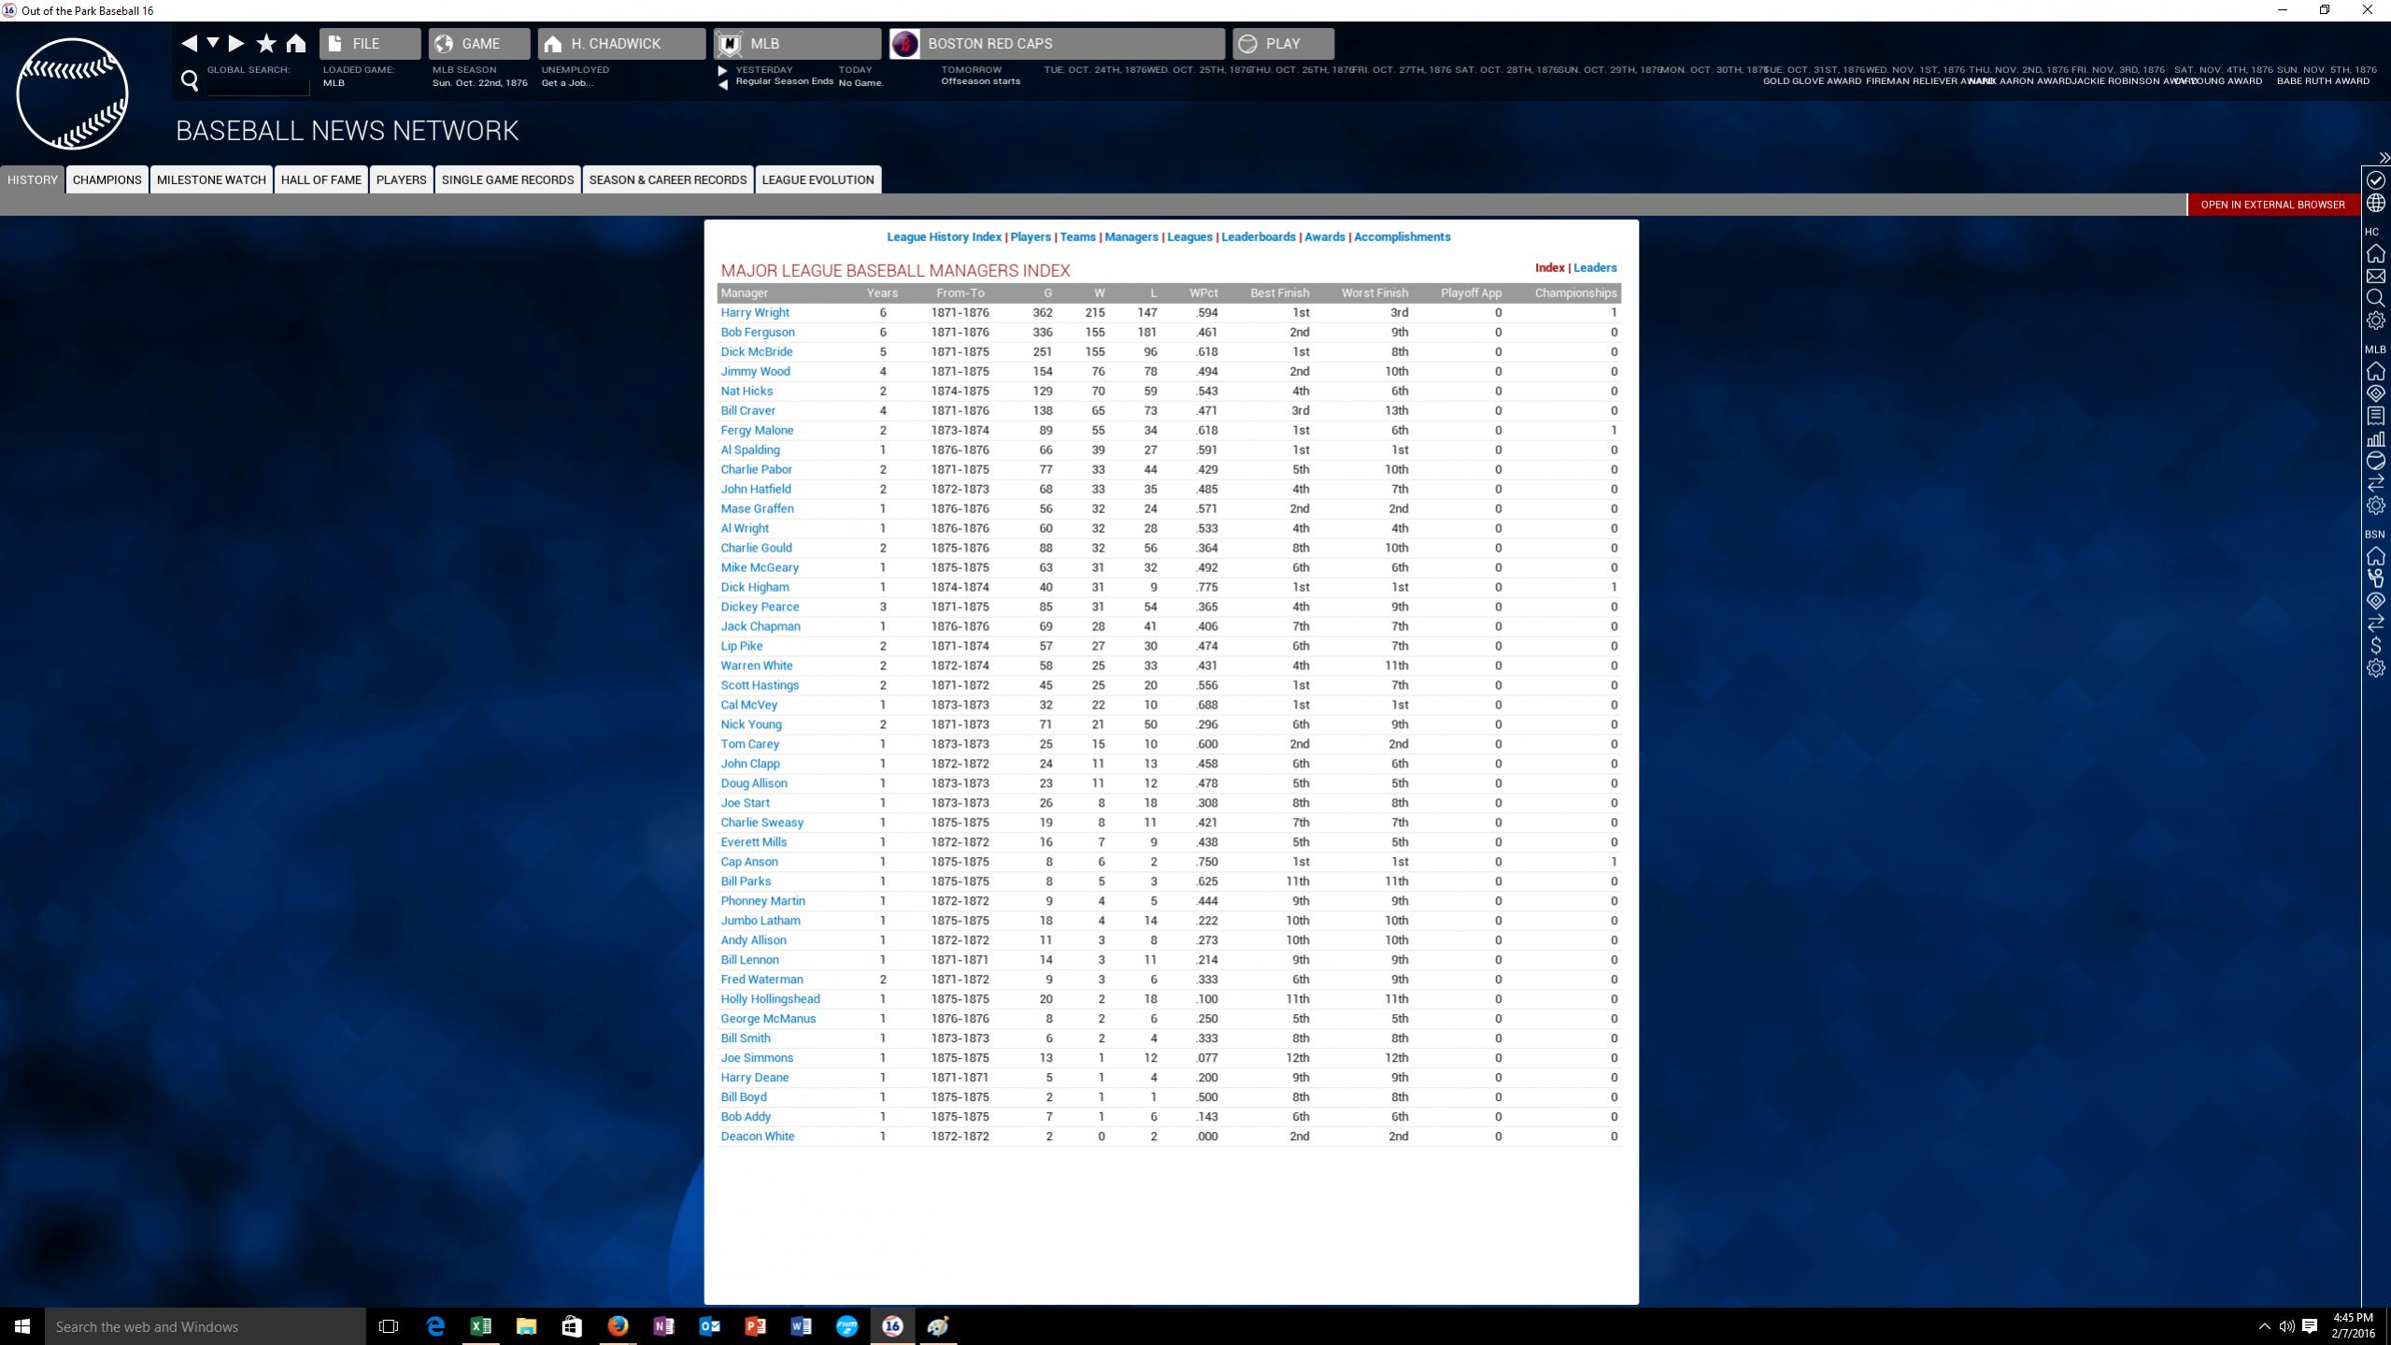Open navigation history dropdown arrow

[213, 43]
